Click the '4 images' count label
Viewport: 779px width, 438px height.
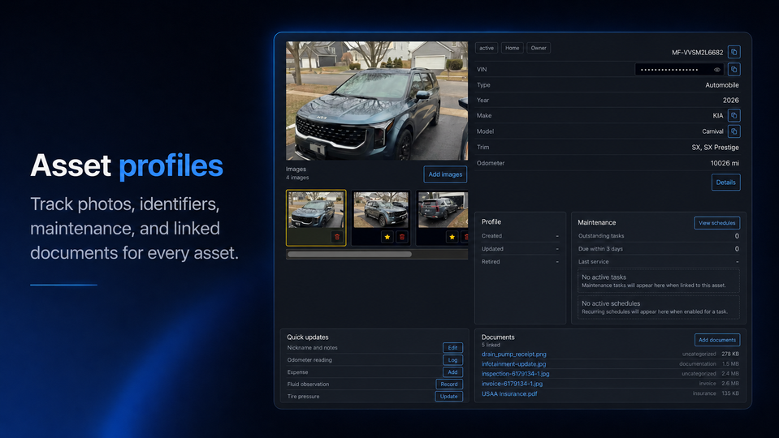[x=297, y=178]
